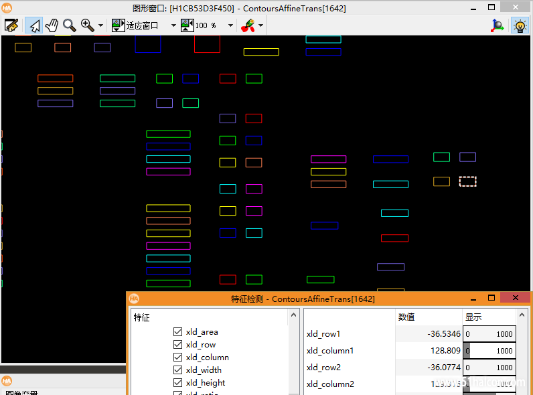Viewport: 533px width, 395px height.
Task: Toggle the xld_area checkbox
Action: tap(177, 331)
